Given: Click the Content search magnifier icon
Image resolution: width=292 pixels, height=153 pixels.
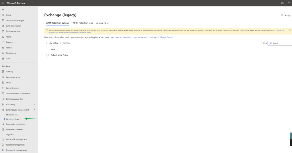Looking at the screenshot, I should pos(3,88).
